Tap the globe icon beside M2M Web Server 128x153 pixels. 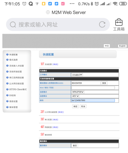click(48, 12)
